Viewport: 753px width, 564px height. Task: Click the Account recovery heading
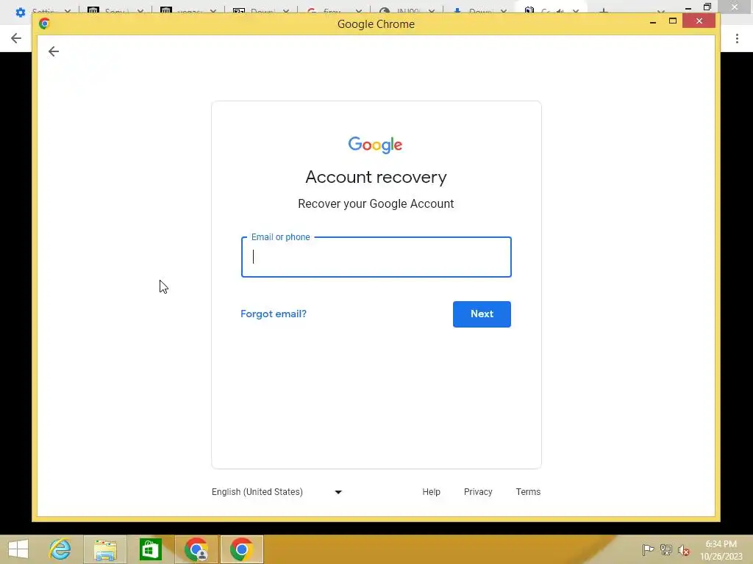pyautogui.click(x=376, y=178)
